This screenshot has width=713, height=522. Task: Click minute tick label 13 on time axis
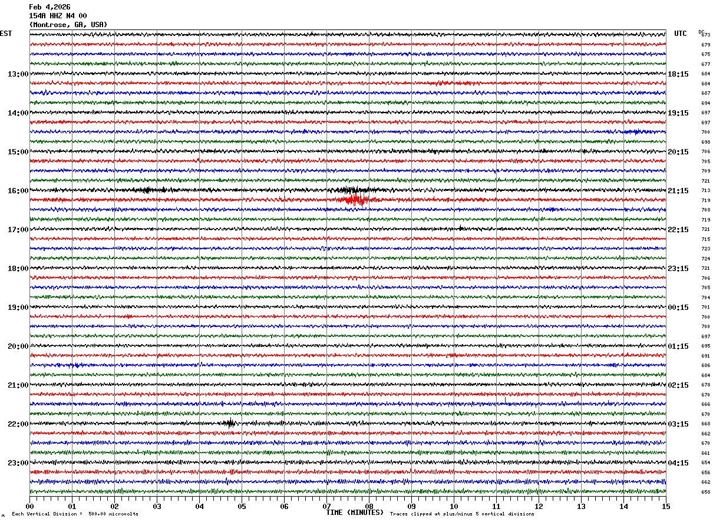point(581,506)
